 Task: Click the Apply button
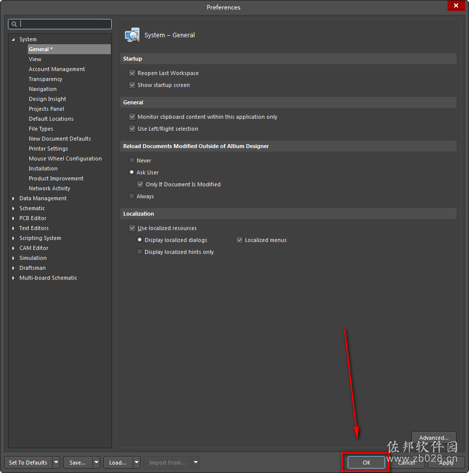click(x=446, y=462)
